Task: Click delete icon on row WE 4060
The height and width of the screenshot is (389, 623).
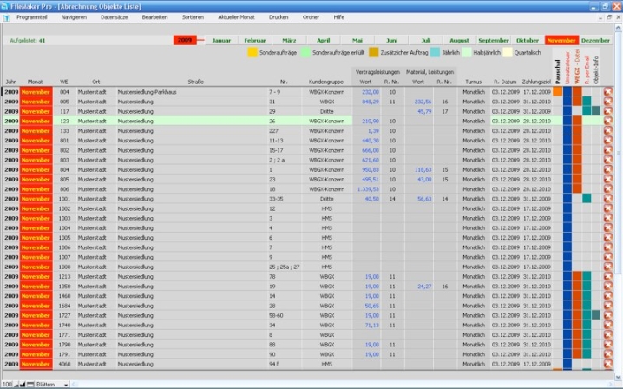Action: [x=608, y=364]
